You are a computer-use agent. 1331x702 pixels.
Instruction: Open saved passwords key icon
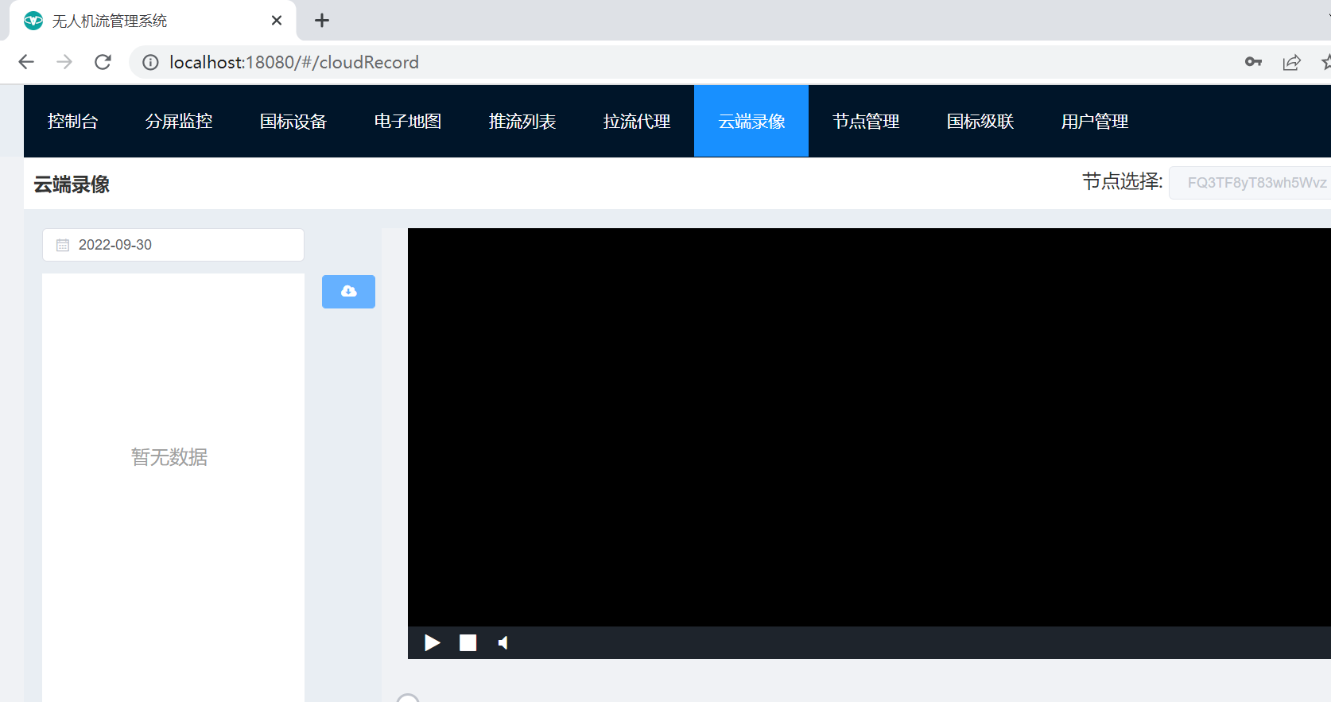coord(1253,62)
